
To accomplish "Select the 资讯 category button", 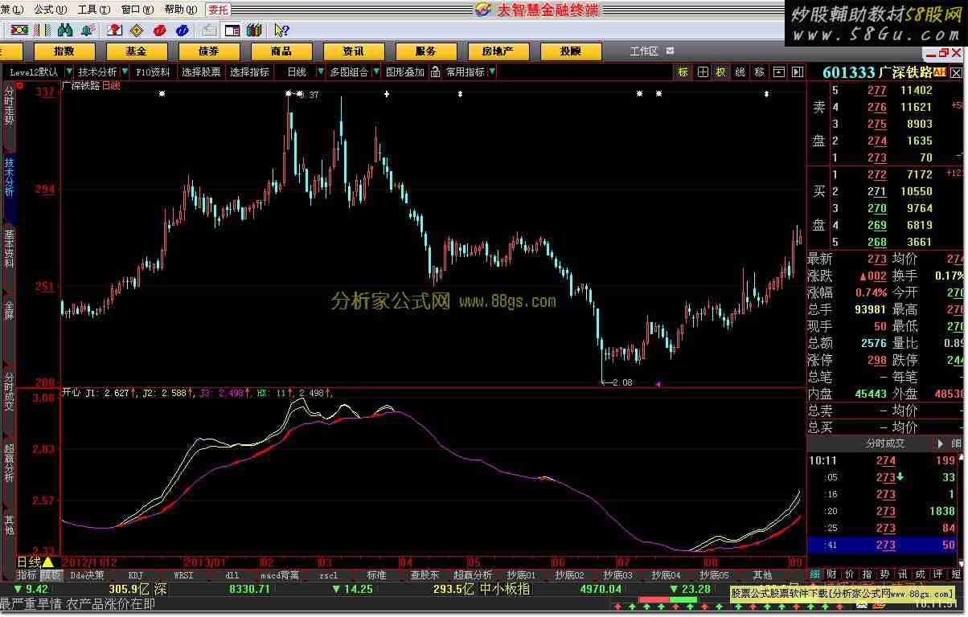I will click(x=354, y=51).
